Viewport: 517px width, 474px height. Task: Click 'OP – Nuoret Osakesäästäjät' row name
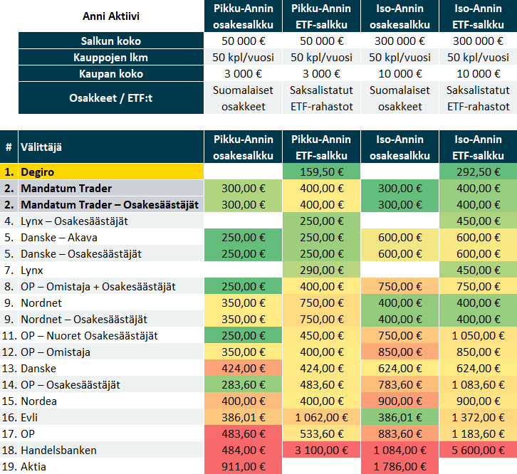click(x=111, y=335)
